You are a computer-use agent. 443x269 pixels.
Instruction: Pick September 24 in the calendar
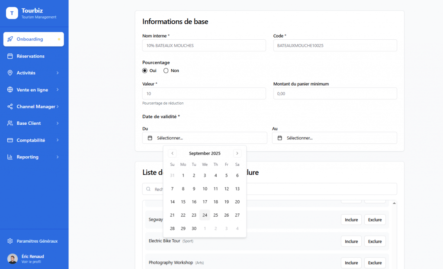click(x=205, y=215)
